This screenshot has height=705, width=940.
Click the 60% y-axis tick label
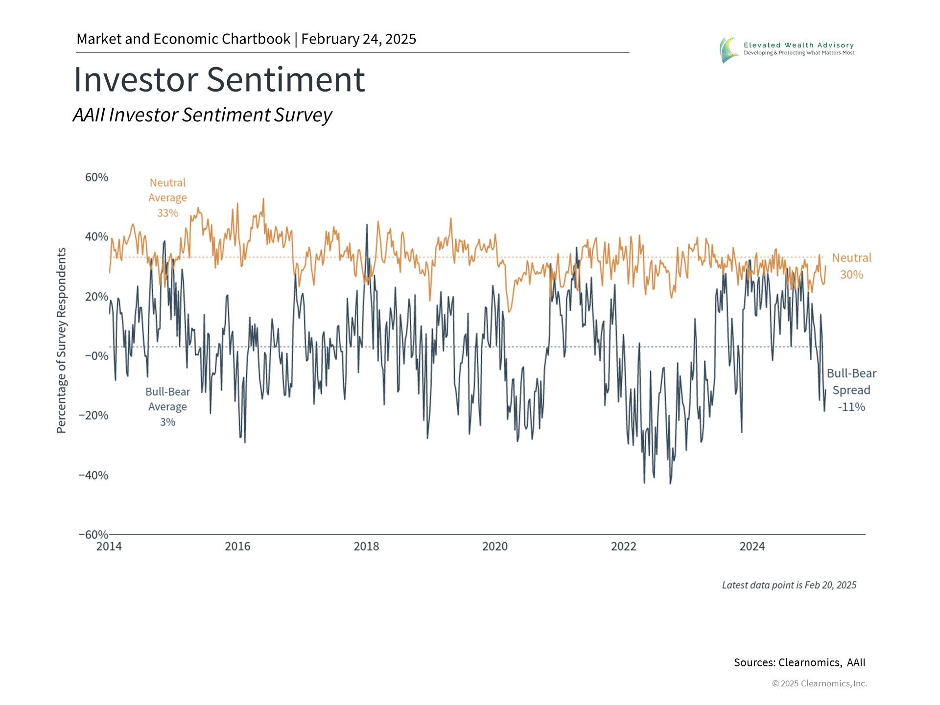coord(96,177)
